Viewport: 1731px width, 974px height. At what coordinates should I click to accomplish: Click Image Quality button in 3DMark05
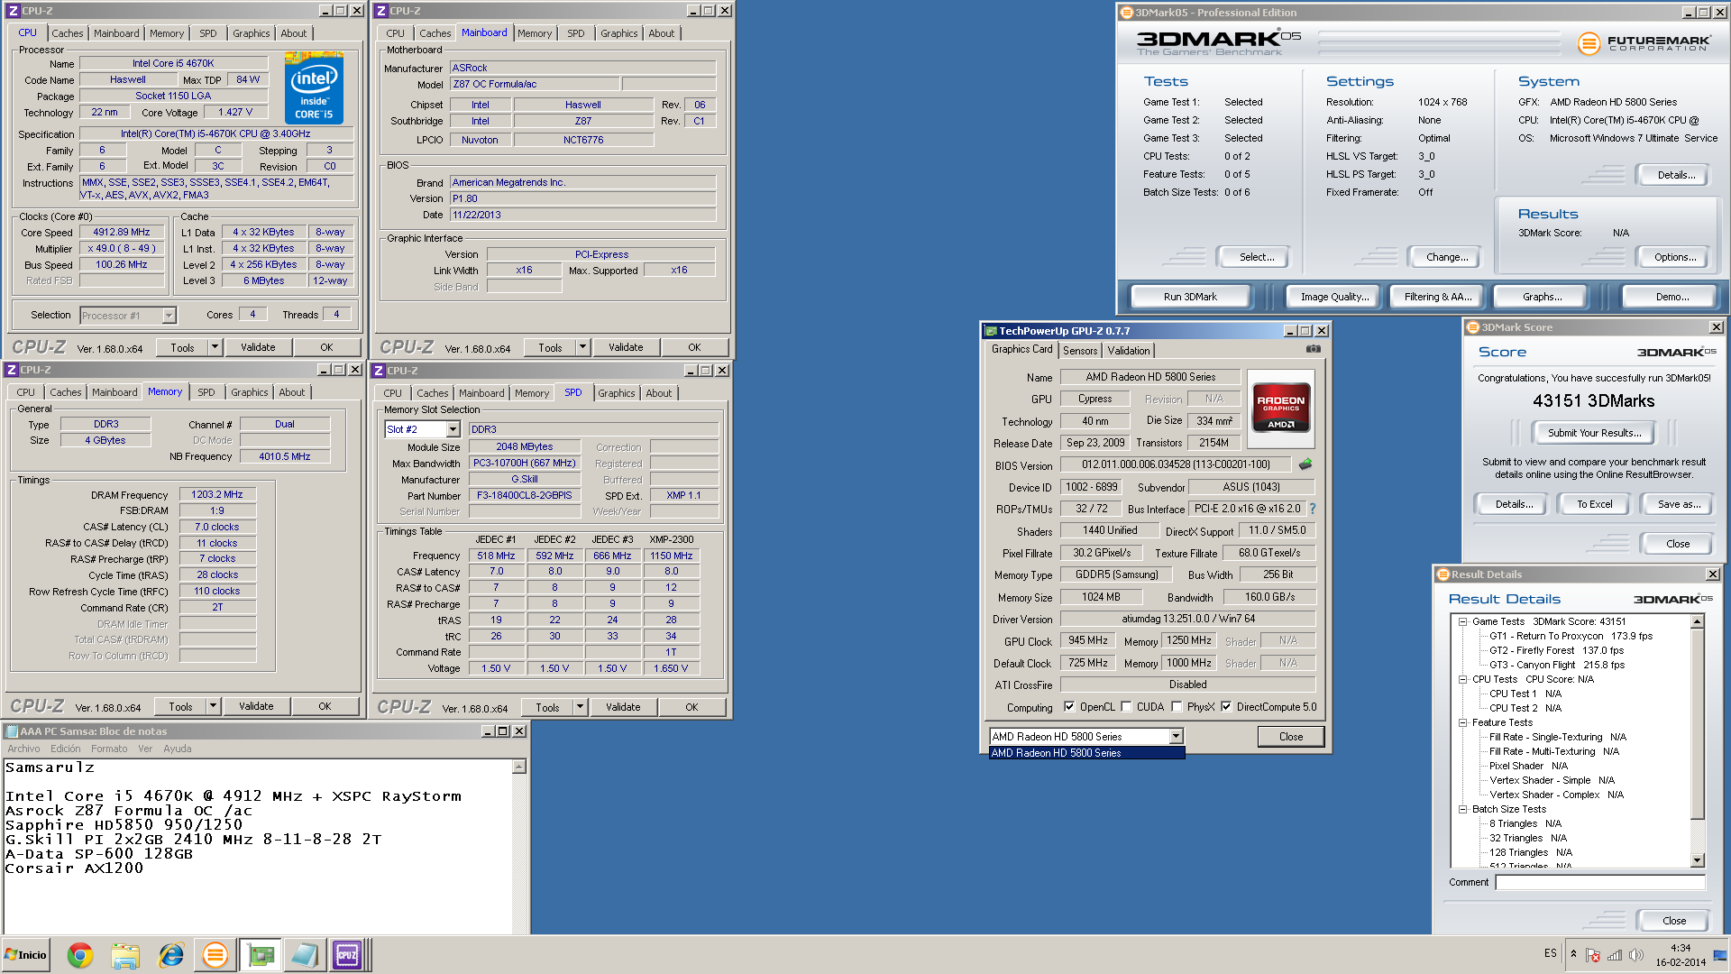click(1334, 297)
